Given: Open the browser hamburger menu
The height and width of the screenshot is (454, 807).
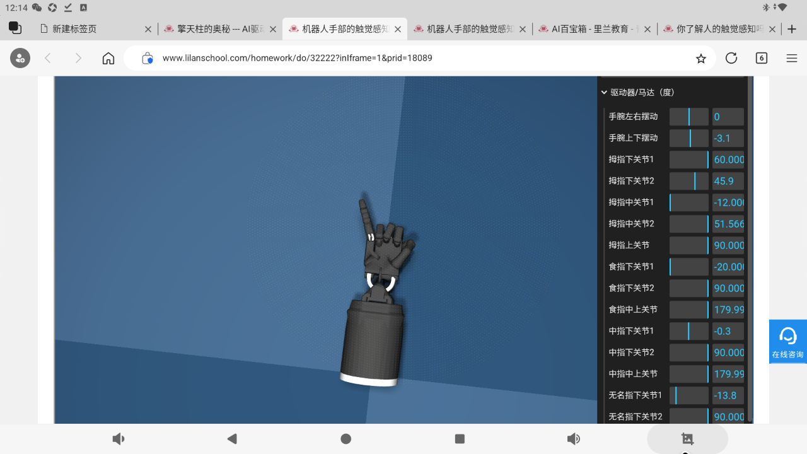Looking at the screenshot, I should coord(792,58).
